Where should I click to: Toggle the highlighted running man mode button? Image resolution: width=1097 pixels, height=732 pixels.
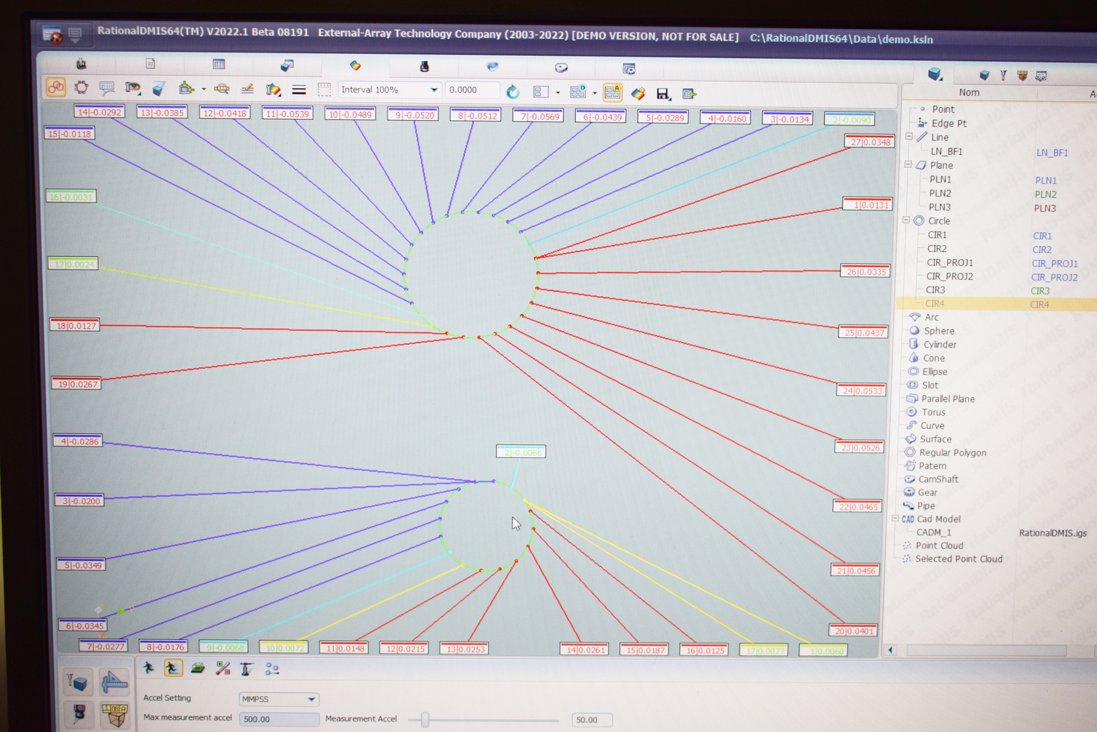click(x=173, y=668)
